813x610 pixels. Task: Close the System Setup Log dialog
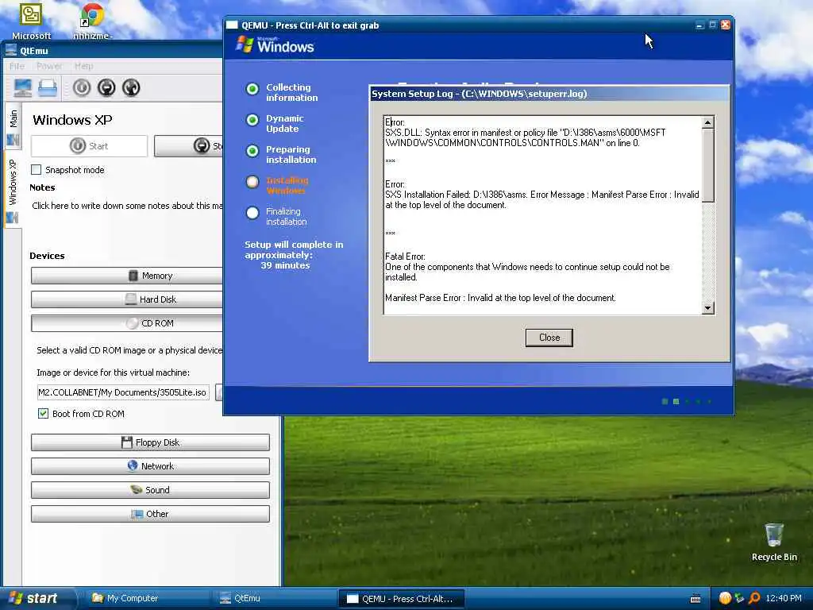click(549, 338)
